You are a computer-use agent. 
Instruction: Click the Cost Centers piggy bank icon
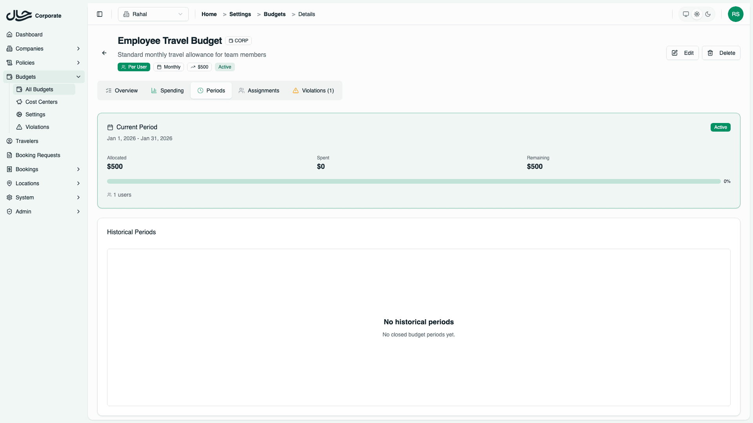19,102
